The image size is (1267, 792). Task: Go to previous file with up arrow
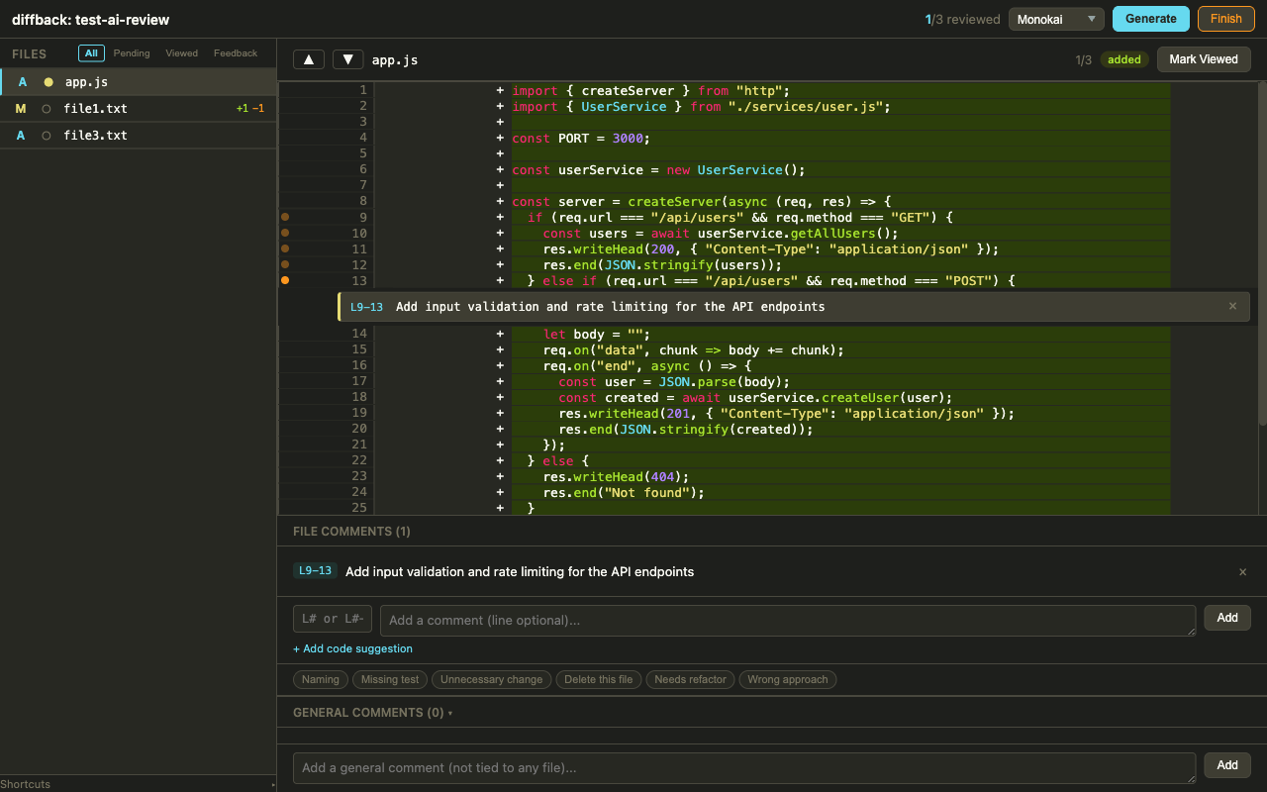[x=309, y=59]
